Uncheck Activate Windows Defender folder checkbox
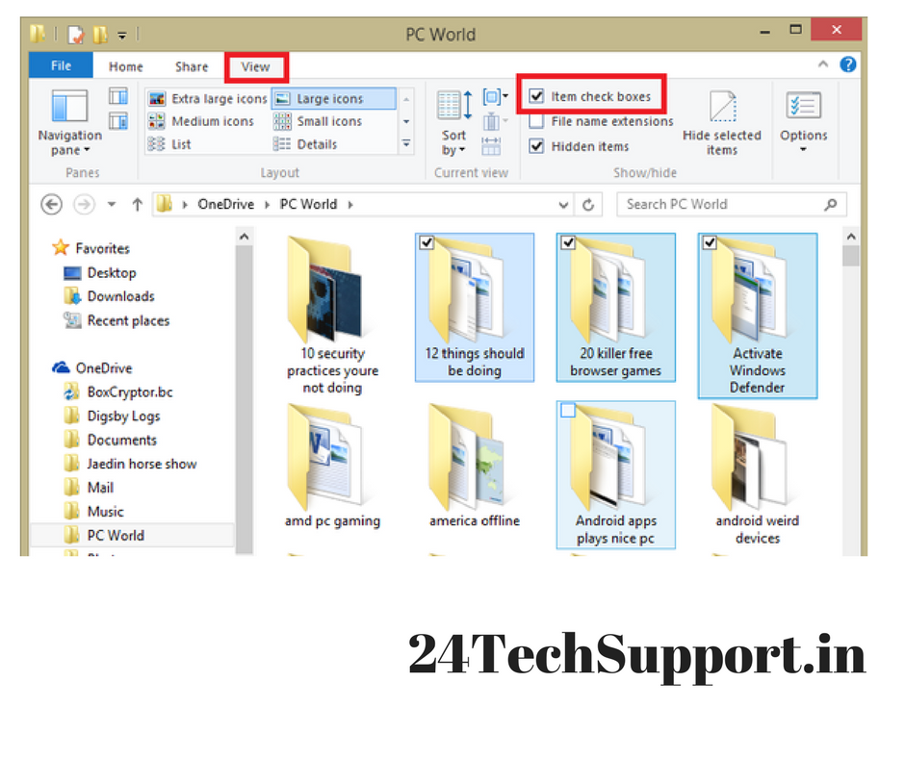The width and height of the screenshot is (905, 758). pos(710,242)
